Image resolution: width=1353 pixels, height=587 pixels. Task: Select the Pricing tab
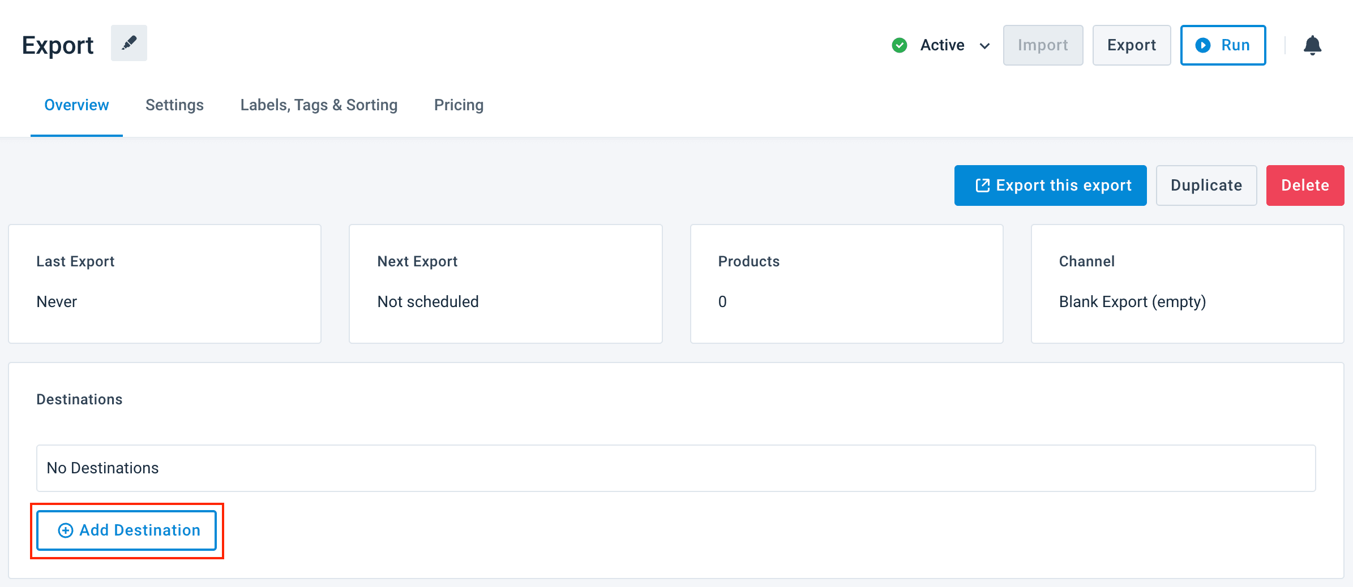[459, 105]
